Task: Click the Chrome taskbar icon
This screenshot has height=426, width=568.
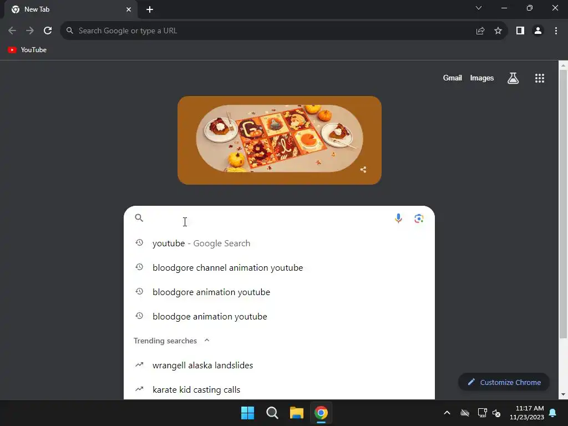Action: pos(321,413)
